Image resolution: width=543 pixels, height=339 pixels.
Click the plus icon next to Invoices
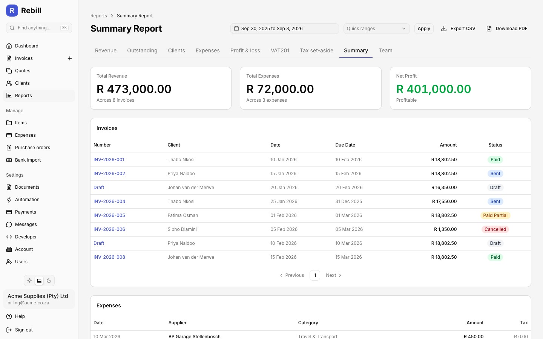pos(69,58)
